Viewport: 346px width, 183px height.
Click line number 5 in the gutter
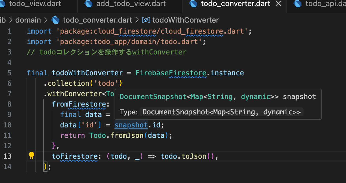click(9, 73)
